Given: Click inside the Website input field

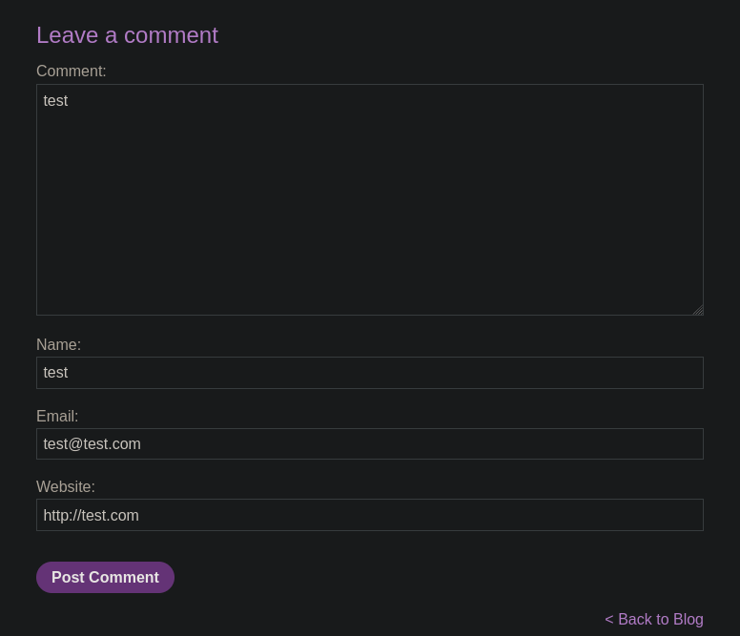Looking at the screenshot, I should point(370,515).
